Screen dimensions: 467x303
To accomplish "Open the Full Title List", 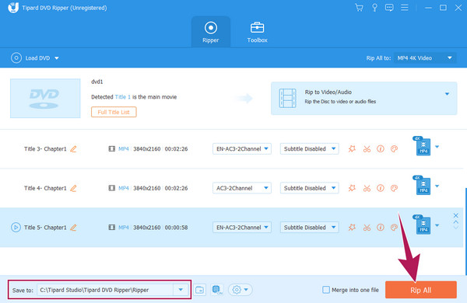I will (114, 112).
